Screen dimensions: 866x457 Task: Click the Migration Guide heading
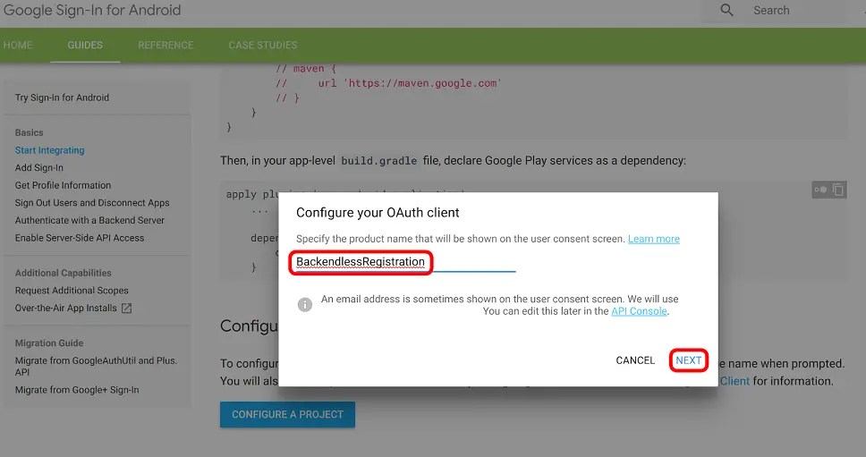click(x=49, y=343)
